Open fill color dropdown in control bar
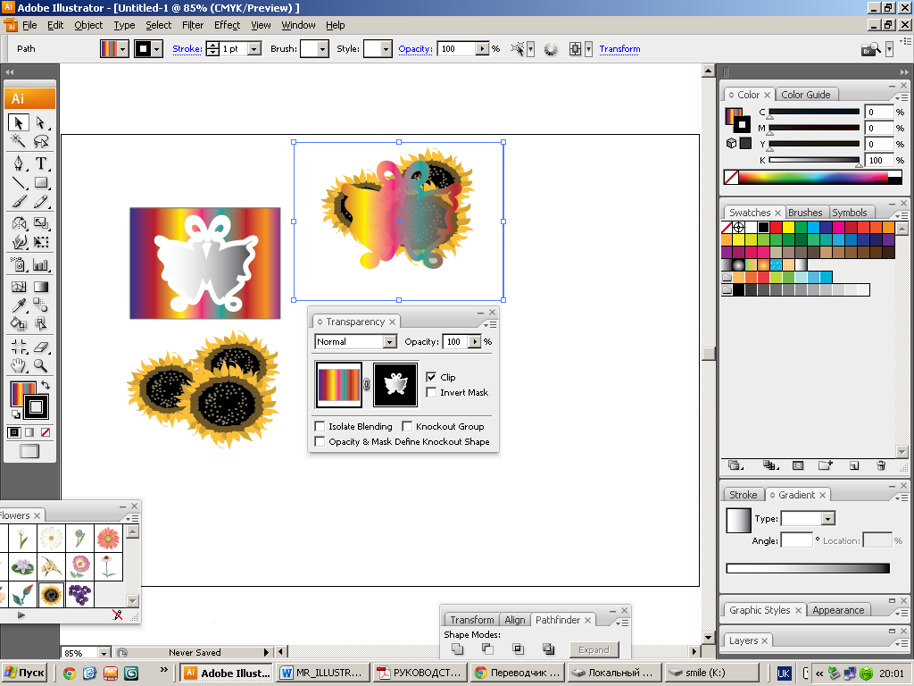Image resolution: width=914 pixels, height=686 pixels. (x=122, y=49)
